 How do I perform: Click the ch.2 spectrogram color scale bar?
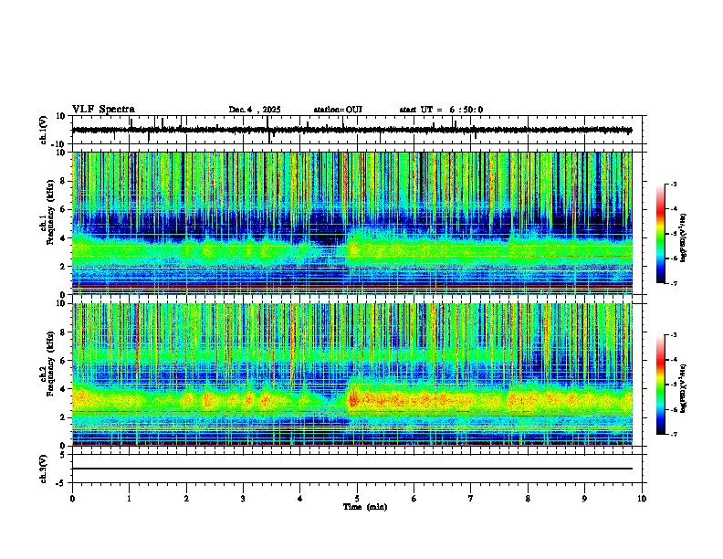pos(661,385)
